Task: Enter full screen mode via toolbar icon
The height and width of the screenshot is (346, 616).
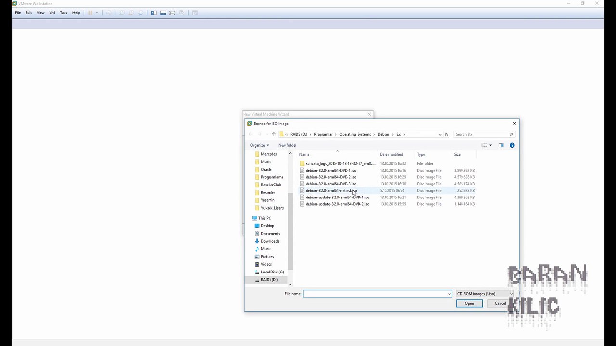Action: tap(172, 13)
